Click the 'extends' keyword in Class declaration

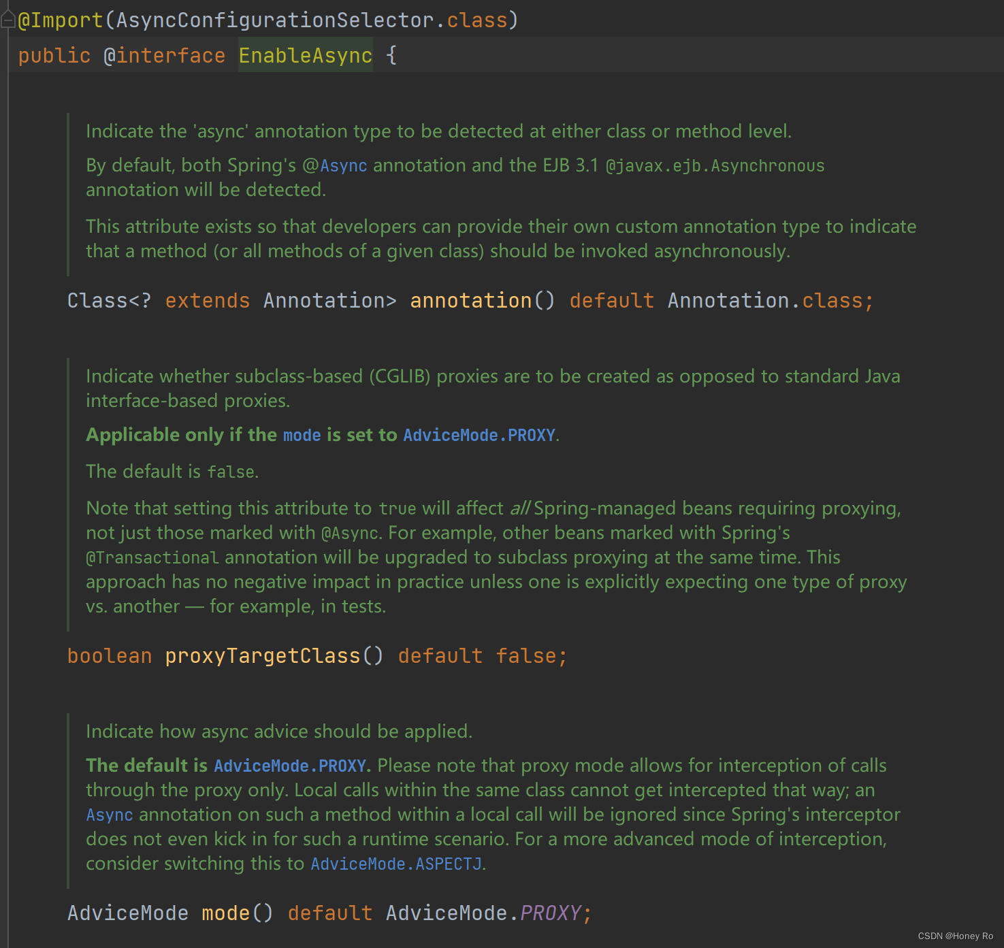pyautogui.click(x=208, y=301)
